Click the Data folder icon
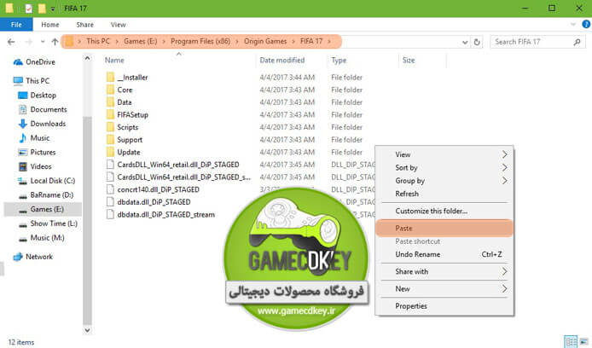Screen dimensions: 592x348 tap(110, 102)
